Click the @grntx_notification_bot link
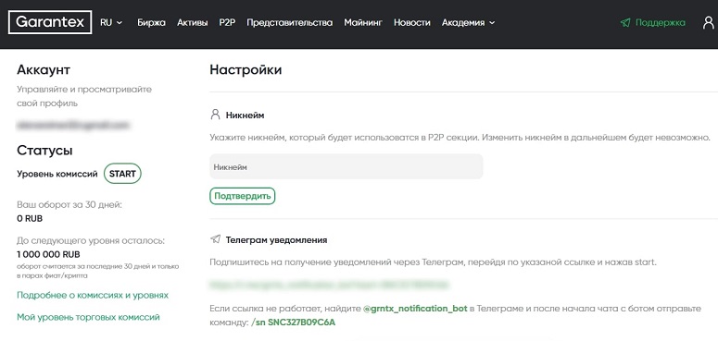 tap(415, 309)
